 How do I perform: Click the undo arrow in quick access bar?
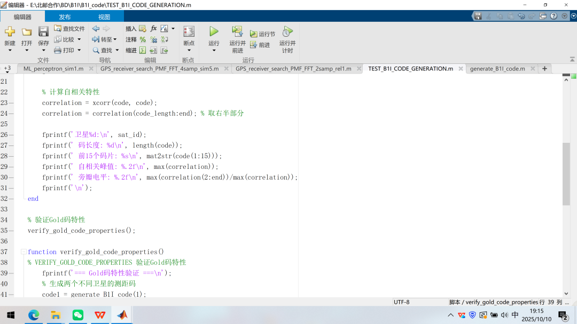tap(521, 16)
